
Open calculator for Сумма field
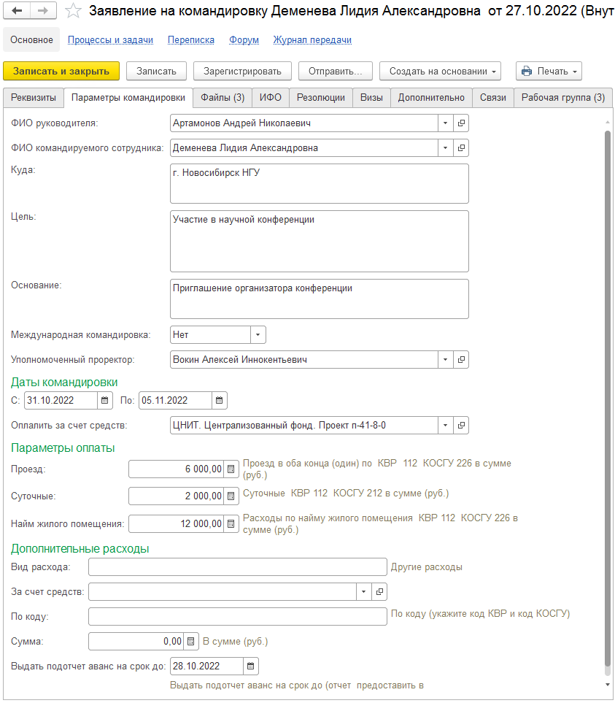(x=191, y=642)
